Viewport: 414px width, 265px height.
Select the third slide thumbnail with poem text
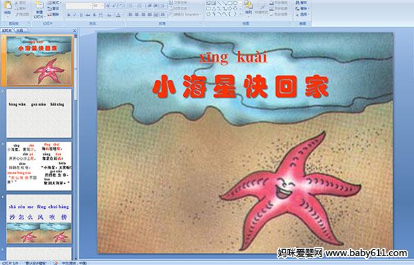[39, 166]
